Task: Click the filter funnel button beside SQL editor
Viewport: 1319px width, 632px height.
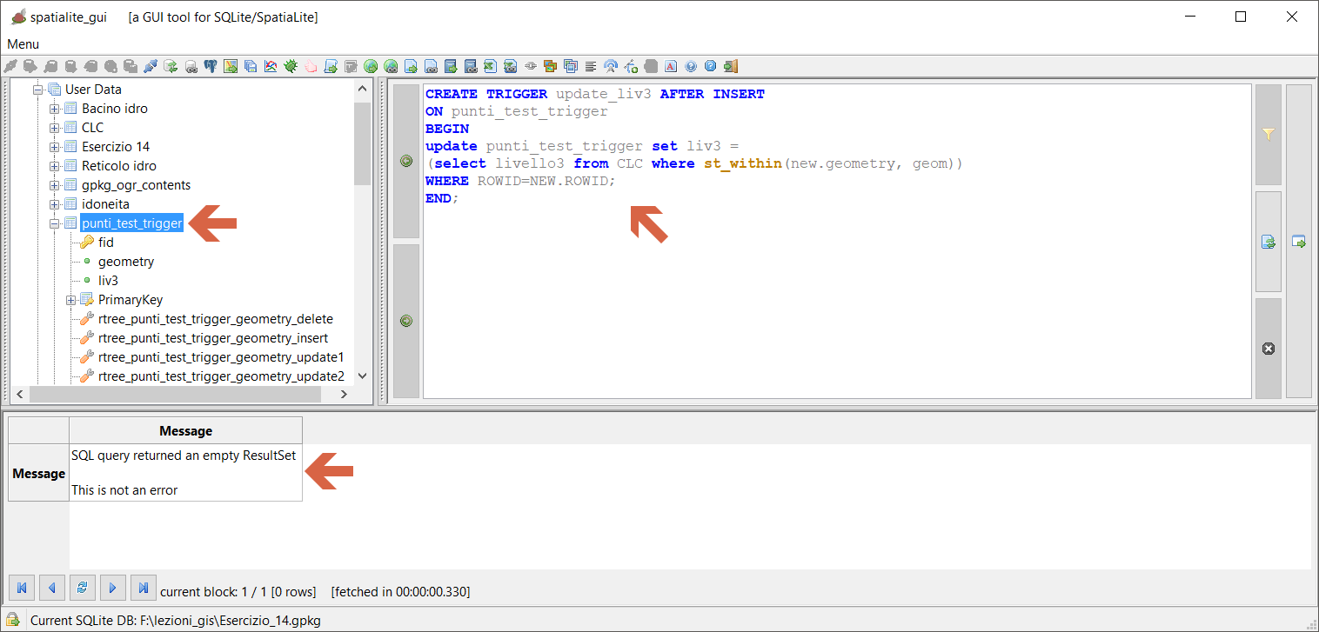Action: [1268, 135]
